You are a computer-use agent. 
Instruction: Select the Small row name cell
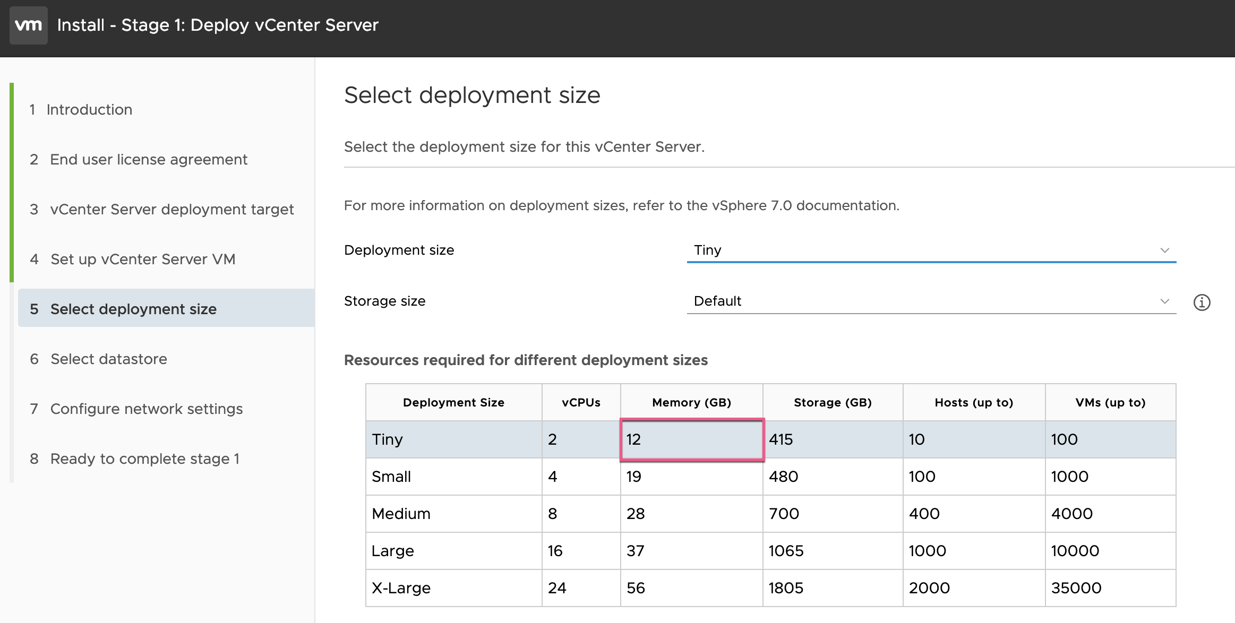pyautogui.click(x=453, y=477)
